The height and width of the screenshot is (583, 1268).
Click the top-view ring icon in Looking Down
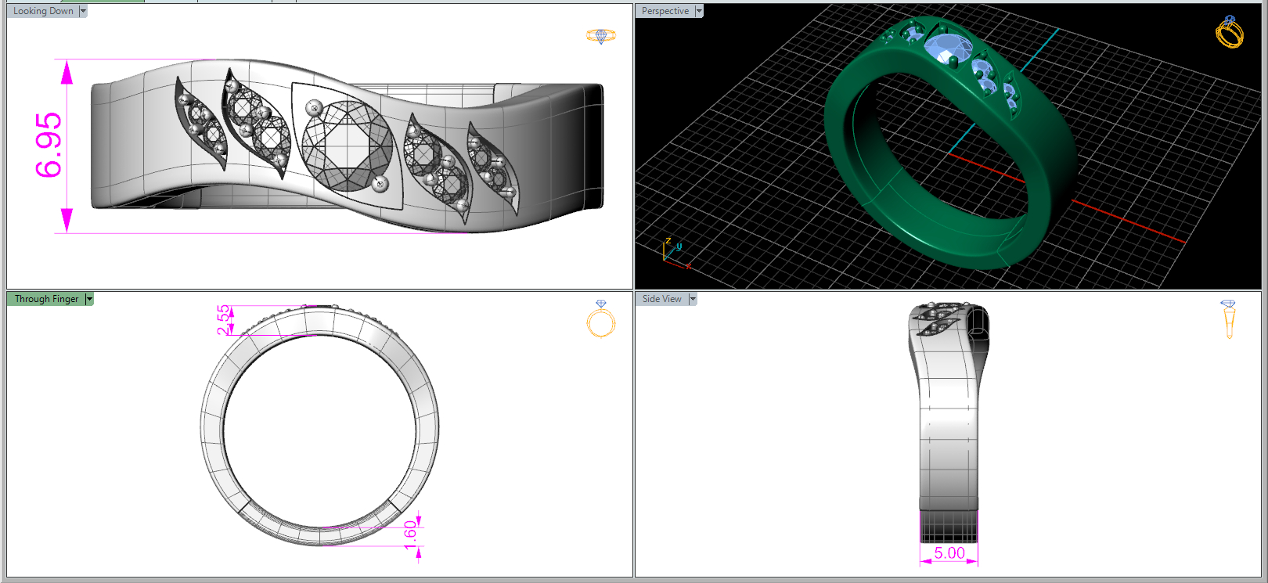tap(601, 36)
